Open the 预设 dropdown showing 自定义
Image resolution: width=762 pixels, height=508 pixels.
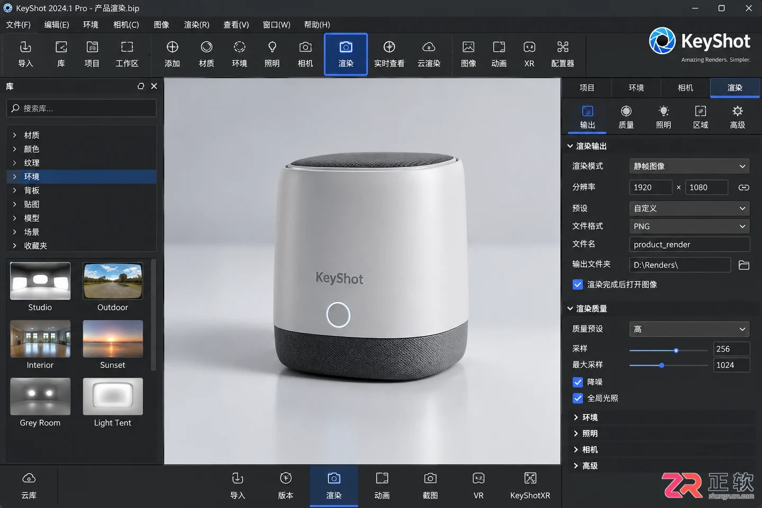[690, 208]
